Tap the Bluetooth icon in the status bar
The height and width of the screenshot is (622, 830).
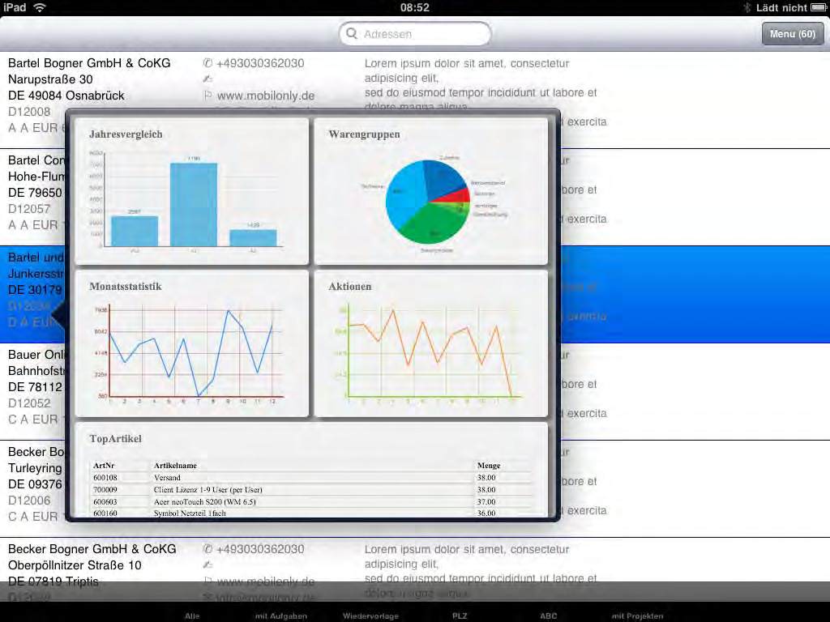pos(747,7)
